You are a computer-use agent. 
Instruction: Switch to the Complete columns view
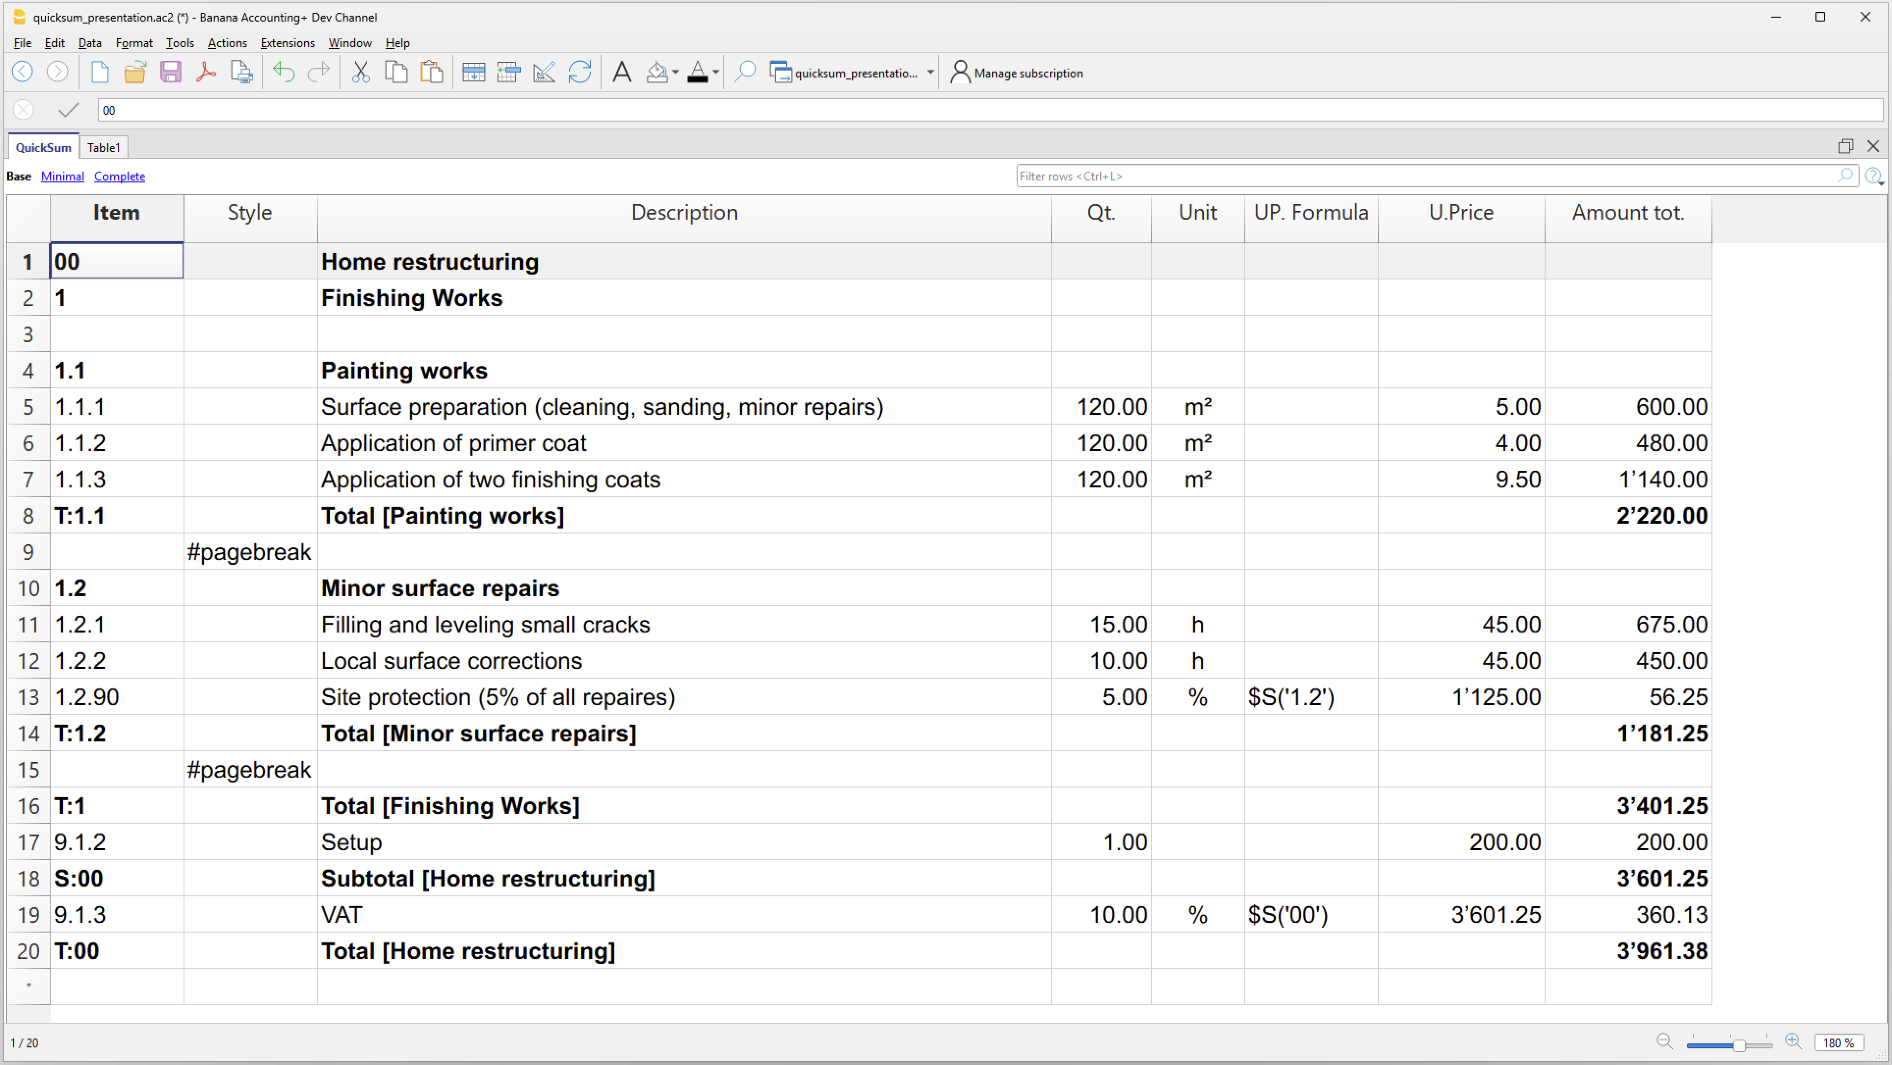119,176
